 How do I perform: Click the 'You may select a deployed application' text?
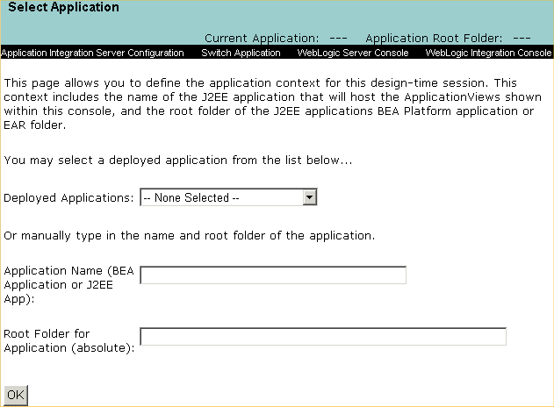click(177, 161)
